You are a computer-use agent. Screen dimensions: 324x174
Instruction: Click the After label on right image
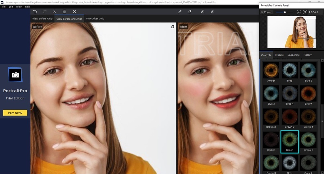click(183, 27)
